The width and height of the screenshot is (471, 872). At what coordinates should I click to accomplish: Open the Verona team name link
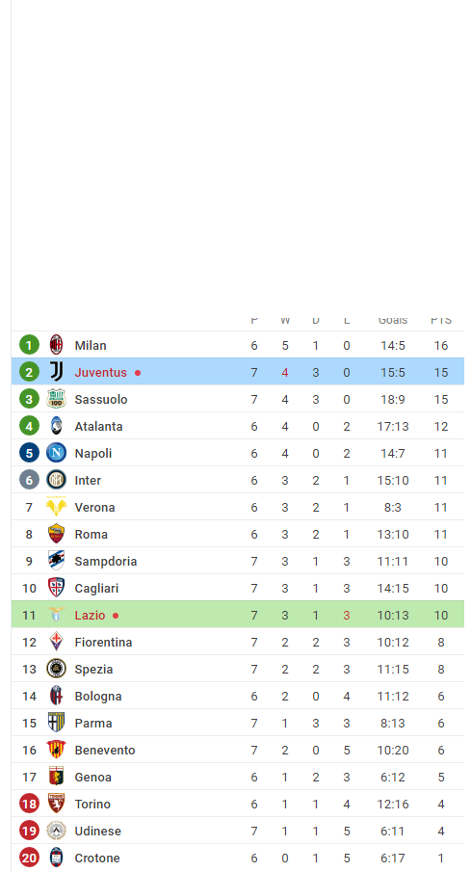coord(94,507)
